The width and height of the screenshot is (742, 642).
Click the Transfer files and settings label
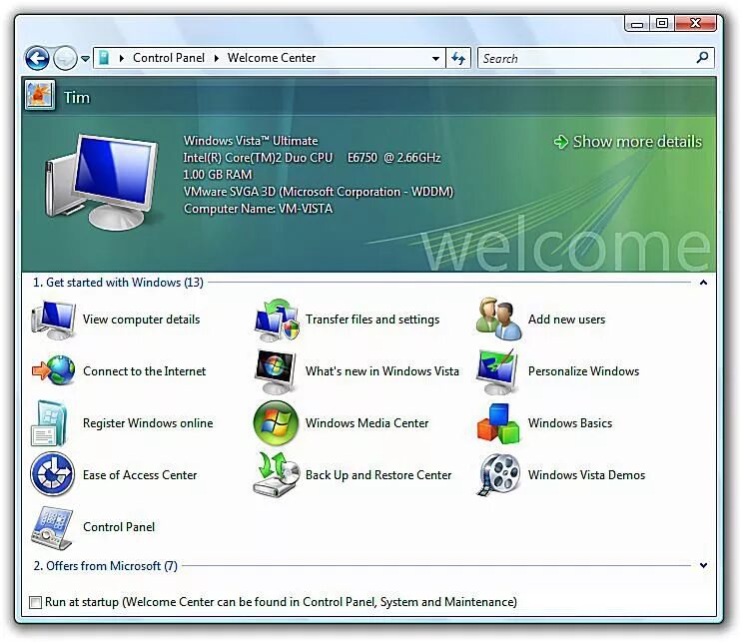tap(372, 320)
